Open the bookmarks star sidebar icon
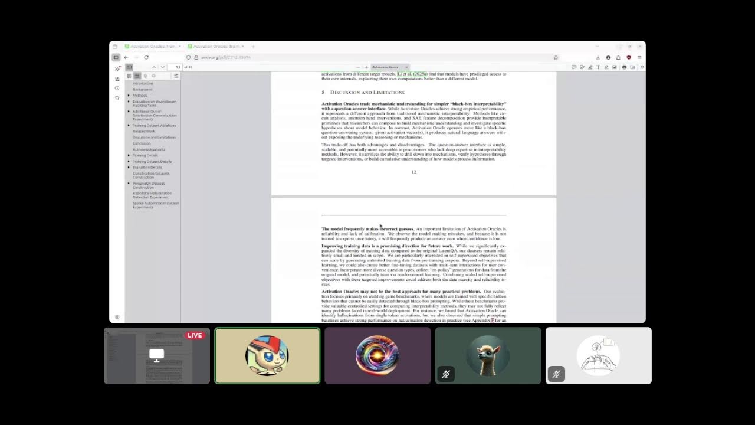This screenshot has width=755, height=425. coord(117,97)
